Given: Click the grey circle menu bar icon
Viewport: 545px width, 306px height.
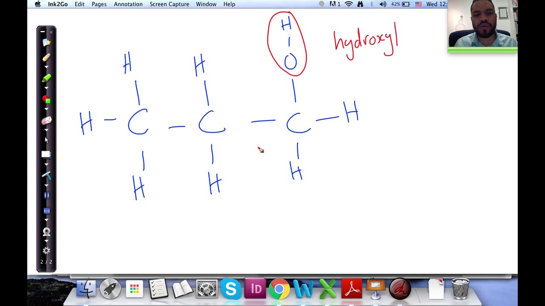Looking at the screenshot, I should tap(321, 4).
